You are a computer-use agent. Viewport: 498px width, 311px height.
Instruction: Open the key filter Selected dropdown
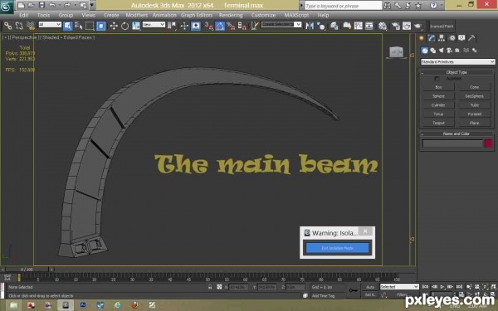tap(399, 287)
